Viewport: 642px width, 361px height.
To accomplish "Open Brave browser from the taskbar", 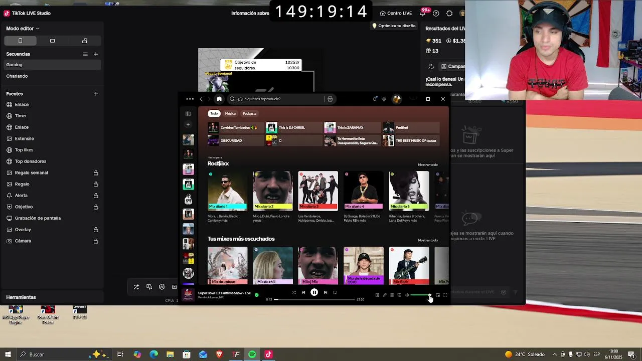I will click(x=219, y=354).
